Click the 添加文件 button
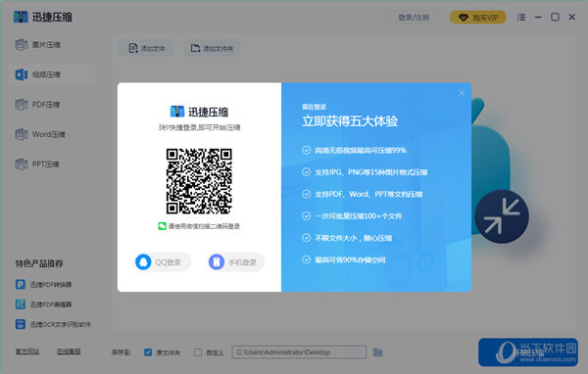Screen dimensions: 588x374 click(146, 48)
